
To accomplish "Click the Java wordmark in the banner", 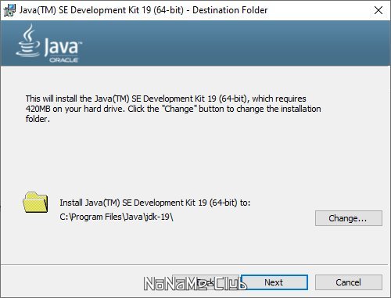I will (x=63, y=46).
